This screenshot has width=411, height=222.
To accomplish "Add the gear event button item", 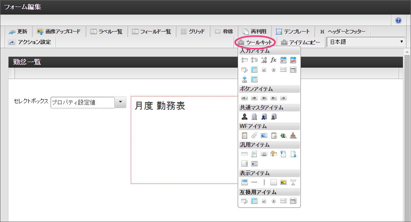I will (x=264, y=154).
